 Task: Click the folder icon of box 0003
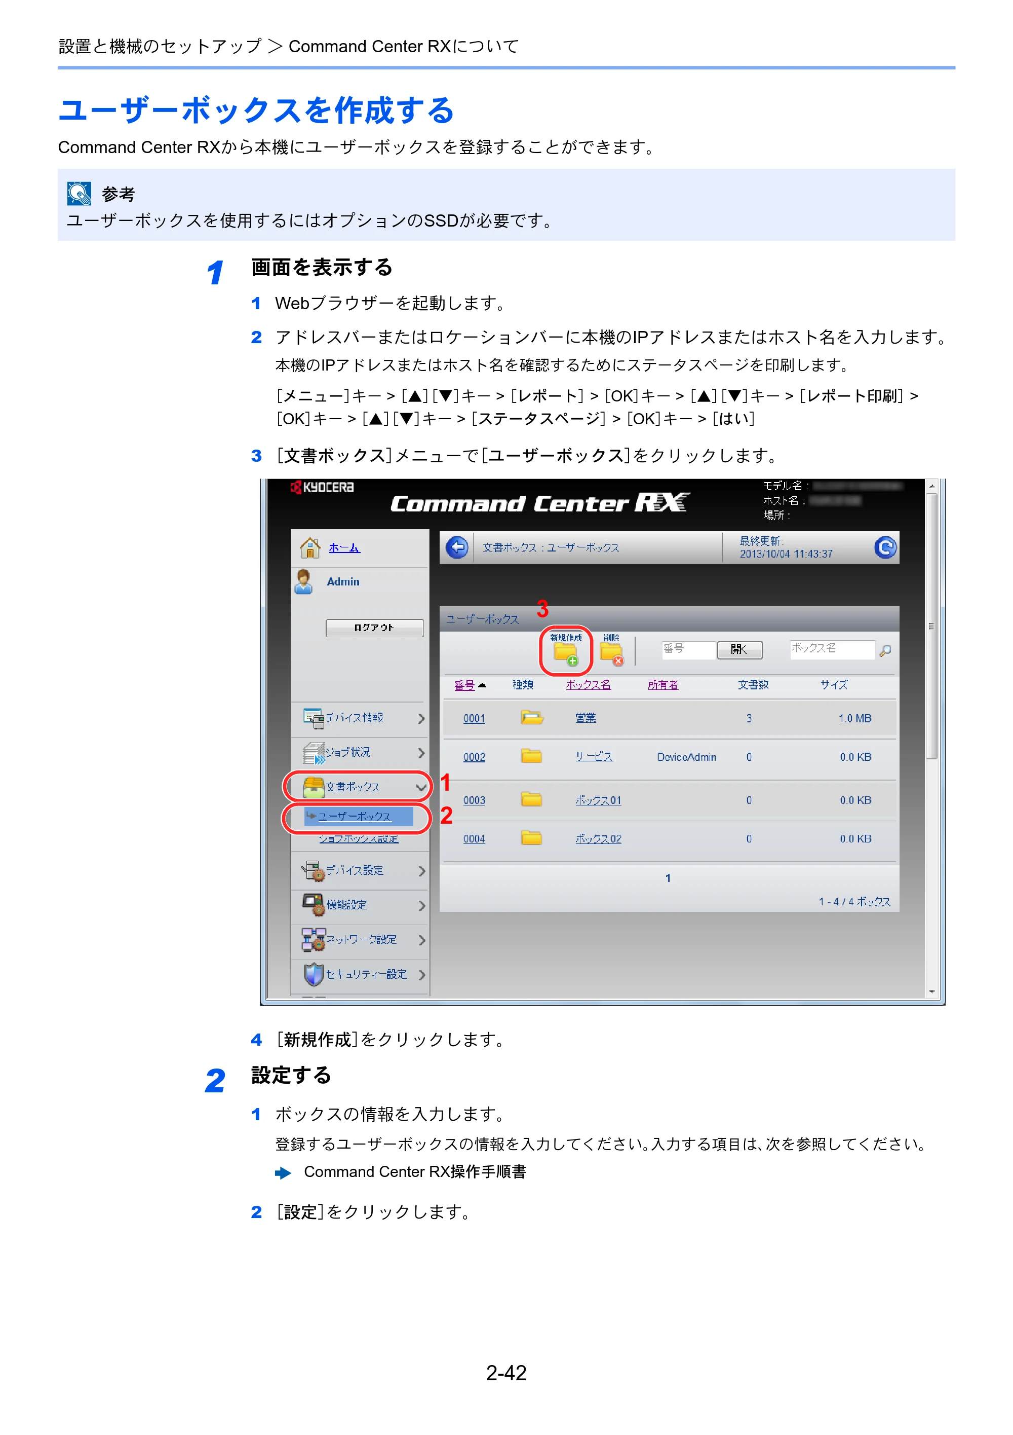[x=531, y=799]
